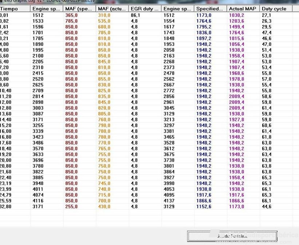
Task: Click the Specified MAP value 1897,2
Action: coord(204,39)
